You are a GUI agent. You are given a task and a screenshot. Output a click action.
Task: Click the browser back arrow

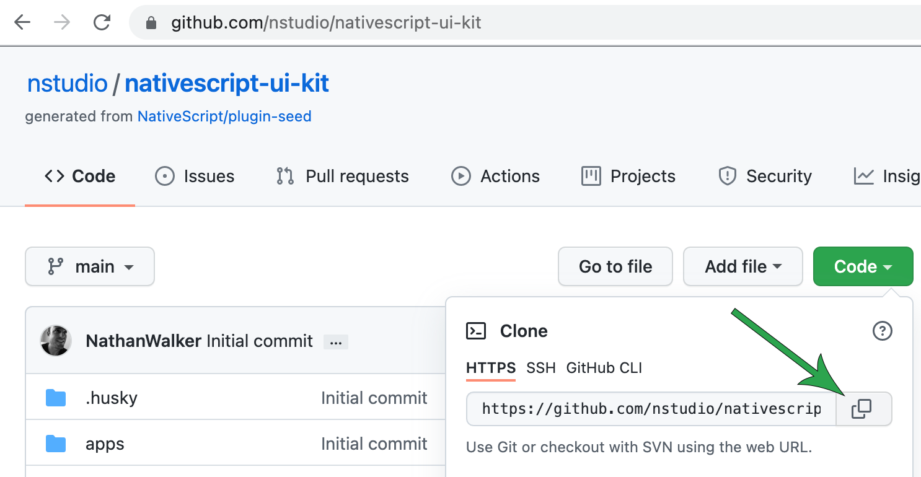point(22,23)
